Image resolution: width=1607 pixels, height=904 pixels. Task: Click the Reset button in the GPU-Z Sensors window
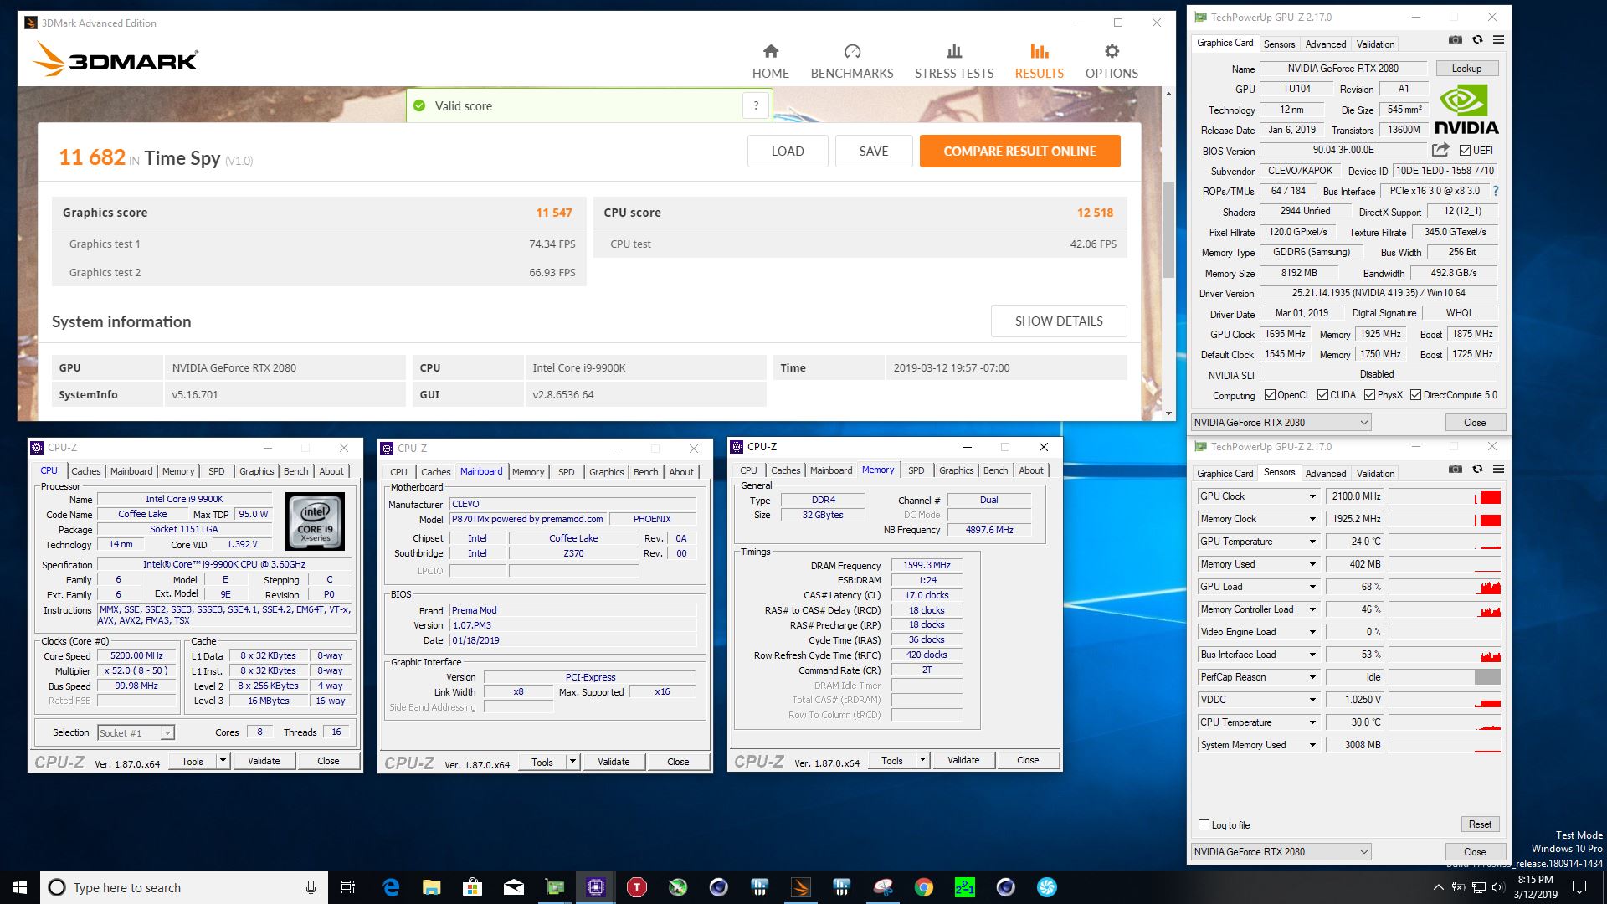pyautogui.click(x=1480, y=824)
